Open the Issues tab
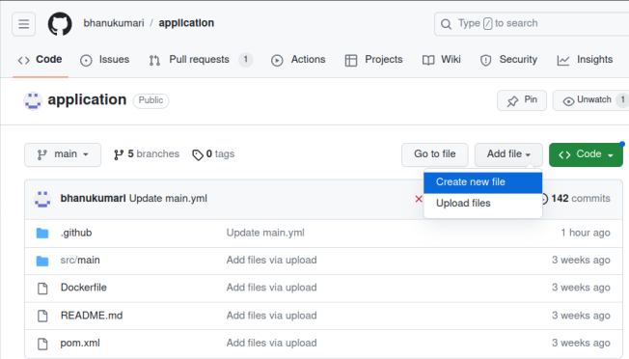Screen dimensions: 629x359 105,60
